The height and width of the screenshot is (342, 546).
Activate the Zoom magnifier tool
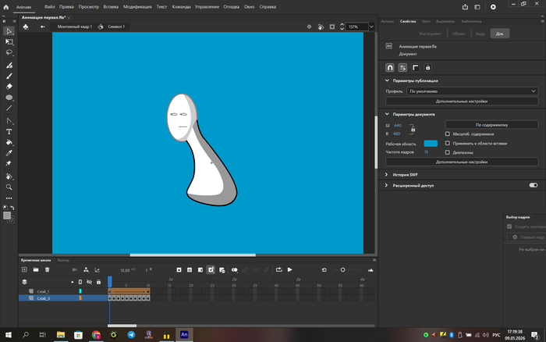(x=9, y=187)
